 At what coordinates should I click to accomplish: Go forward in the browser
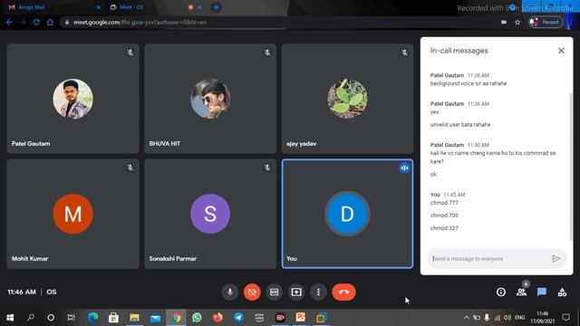tap(23, 22)
